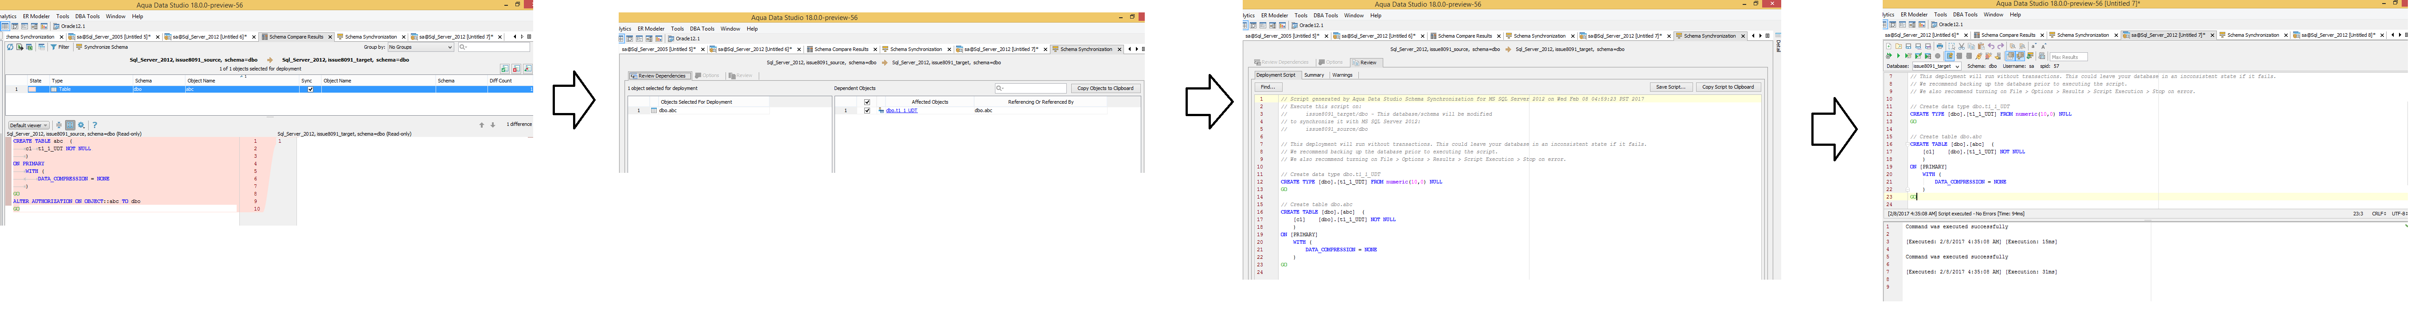Open the Window menu in the deployment script window
Image resolution: width=2411 pixels, height=312 pixels.
click(x=1354, y=16)
